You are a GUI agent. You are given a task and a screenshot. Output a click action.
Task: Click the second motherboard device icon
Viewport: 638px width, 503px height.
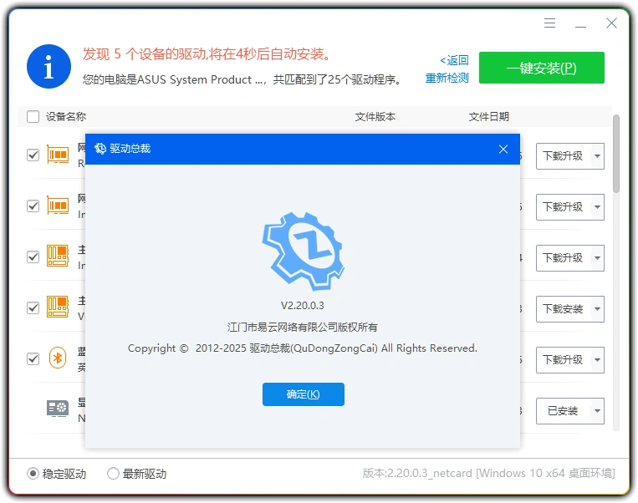click(x=58, y=307)
